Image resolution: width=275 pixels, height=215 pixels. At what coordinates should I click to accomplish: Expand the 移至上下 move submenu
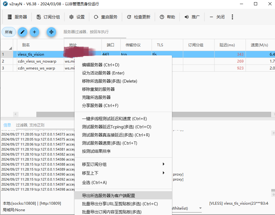(x=123, y=173)
